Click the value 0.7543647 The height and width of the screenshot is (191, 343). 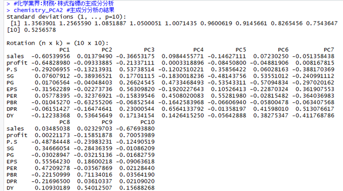click(x=322, y=23)
